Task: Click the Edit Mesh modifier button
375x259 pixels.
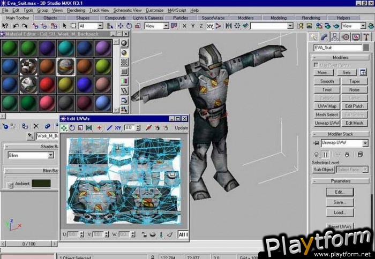Action: click(x=354, y=123)
